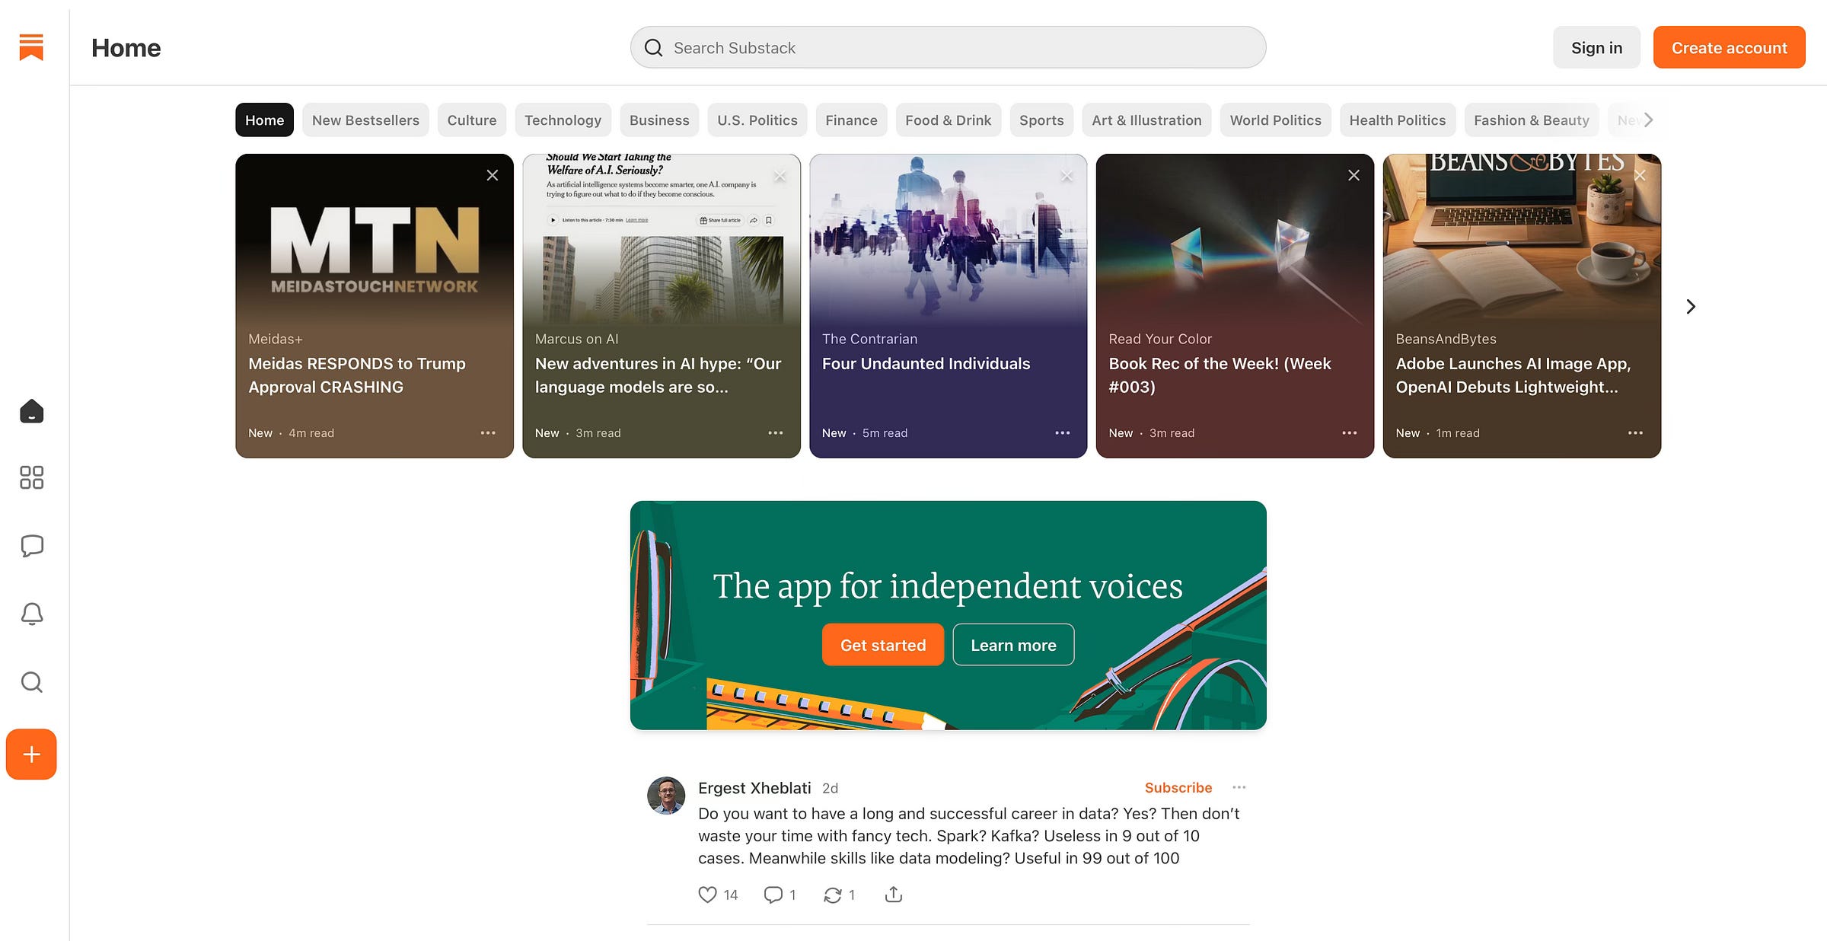Screen dimensions: 1827x941
Task: Dismiss the Read Your Color card
Action: pos(1354,175)
